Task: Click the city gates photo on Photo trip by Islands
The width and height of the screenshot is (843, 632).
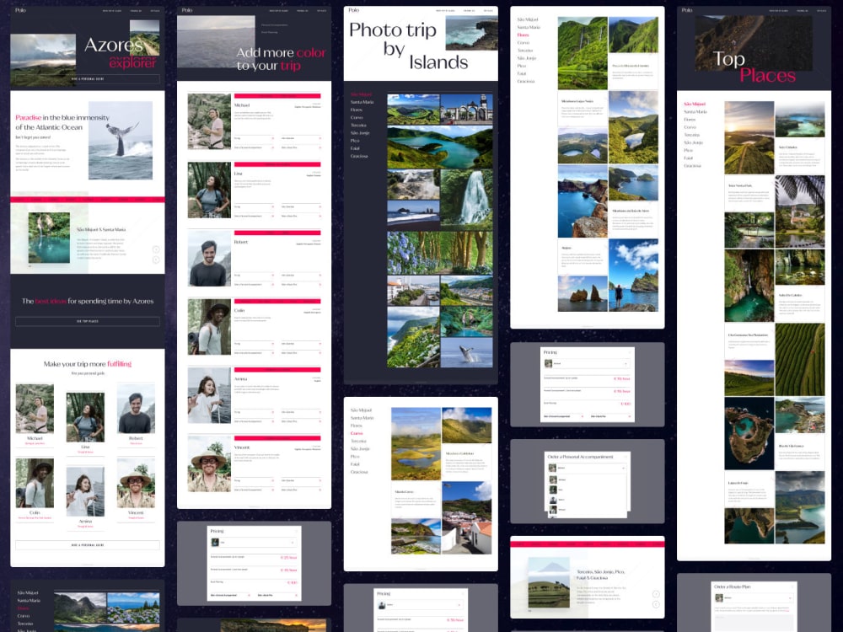Action: coord(466,109)
